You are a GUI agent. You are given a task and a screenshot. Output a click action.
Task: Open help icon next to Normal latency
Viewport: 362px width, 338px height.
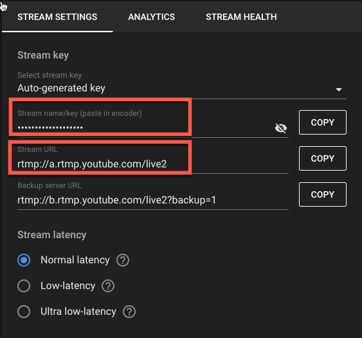click(123, 260)
